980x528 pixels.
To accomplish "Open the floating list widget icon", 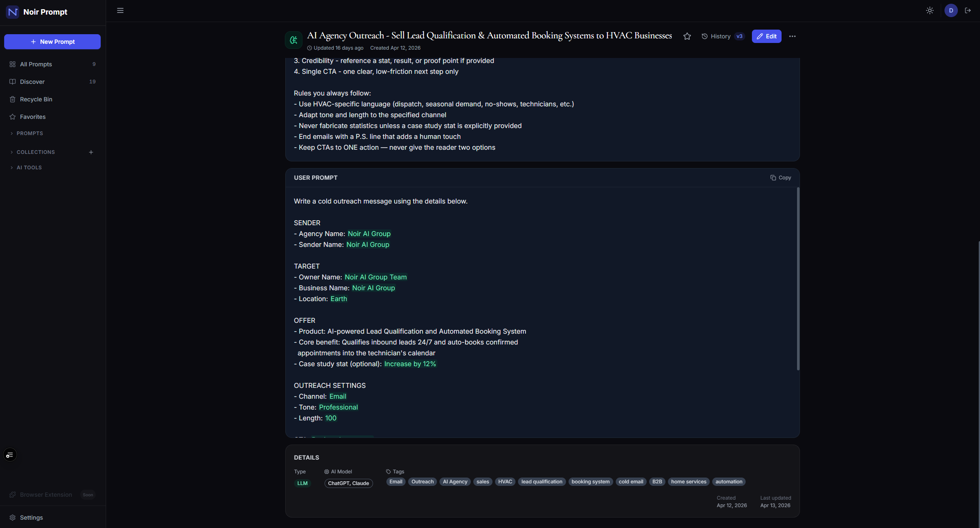I will 10,455.
